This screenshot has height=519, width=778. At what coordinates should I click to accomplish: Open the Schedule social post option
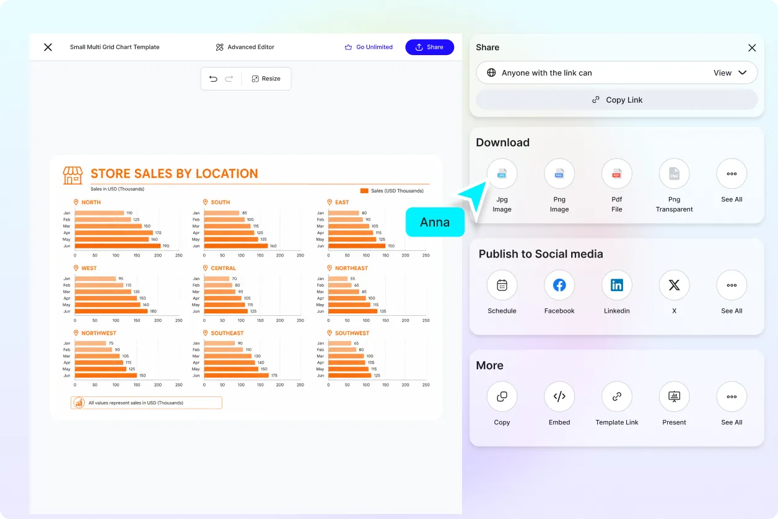pos(502,286)
